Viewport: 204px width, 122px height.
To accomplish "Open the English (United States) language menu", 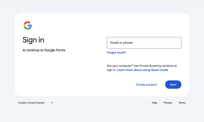I will [35, 103].
